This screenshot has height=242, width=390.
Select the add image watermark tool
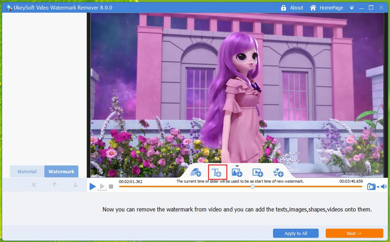click(x=238, y=172)
